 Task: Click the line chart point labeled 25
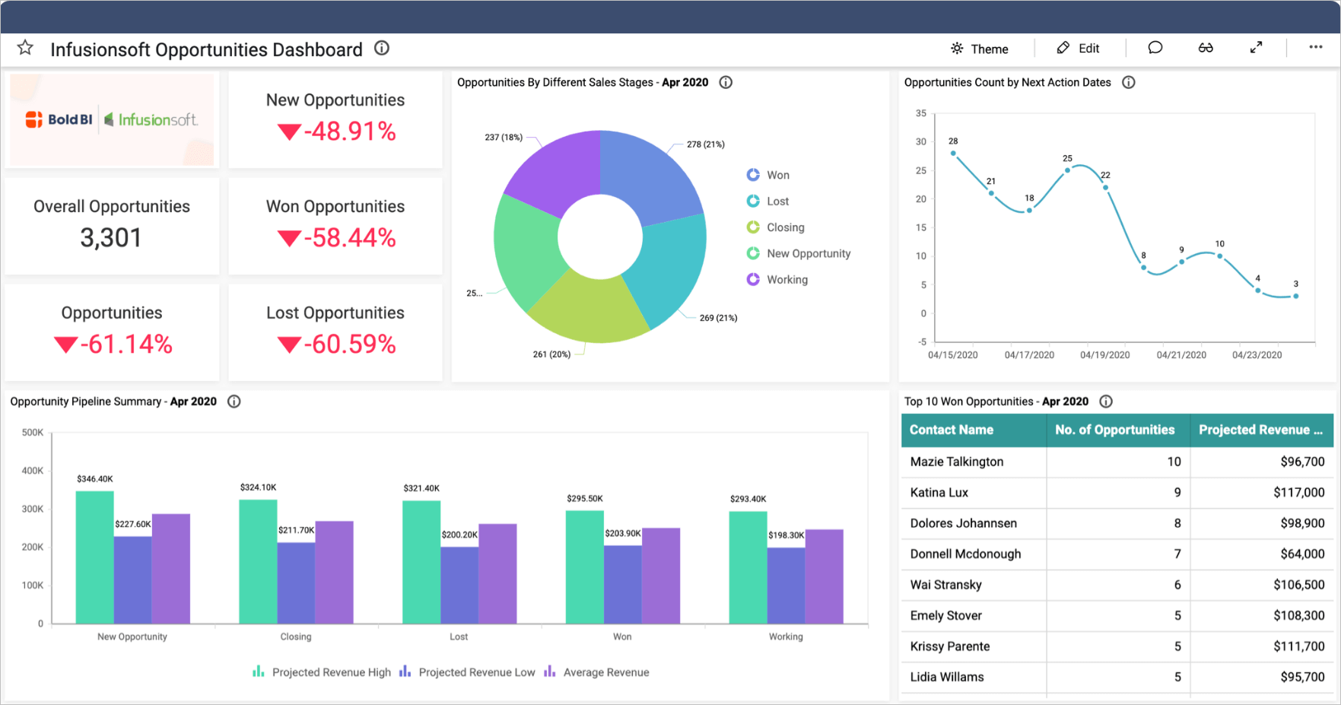click(x=1067, y=170)
